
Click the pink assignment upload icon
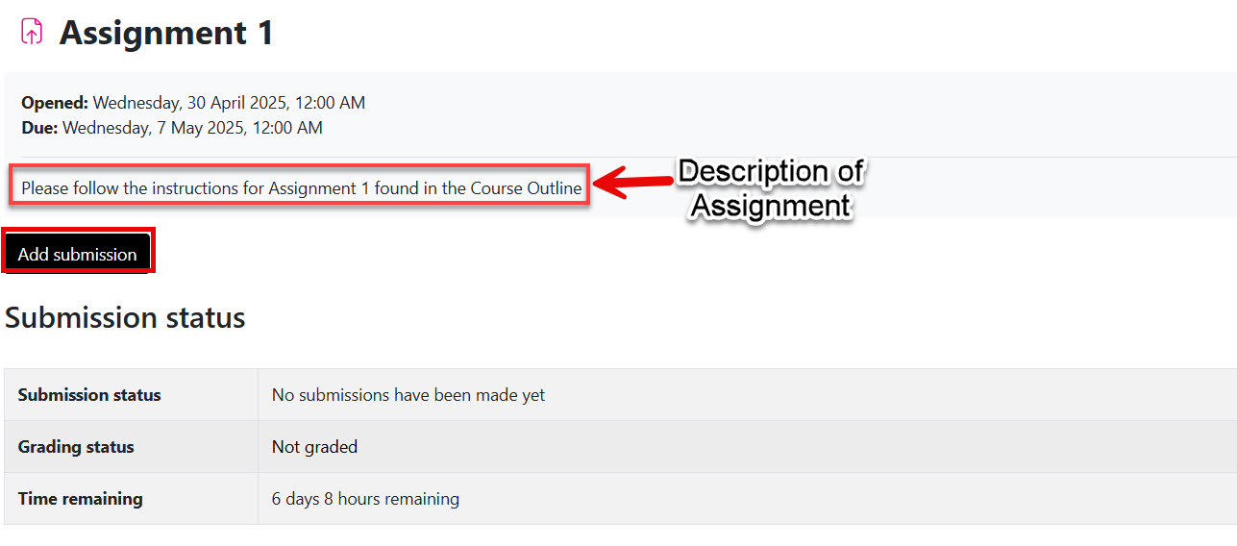pos(32,33)
